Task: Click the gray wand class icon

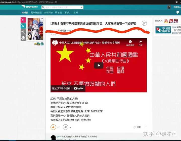Action: tap(23, 32)
